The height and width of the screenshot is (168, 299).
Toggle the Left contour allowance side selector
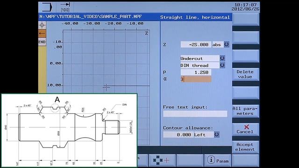coord(216,134)
